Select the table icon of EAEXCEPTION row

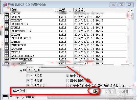[7, 24]
